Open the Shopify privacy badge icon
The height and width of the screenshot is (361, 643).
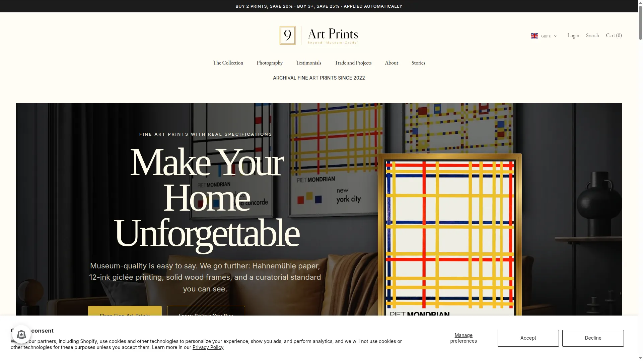tap(21, 334)
